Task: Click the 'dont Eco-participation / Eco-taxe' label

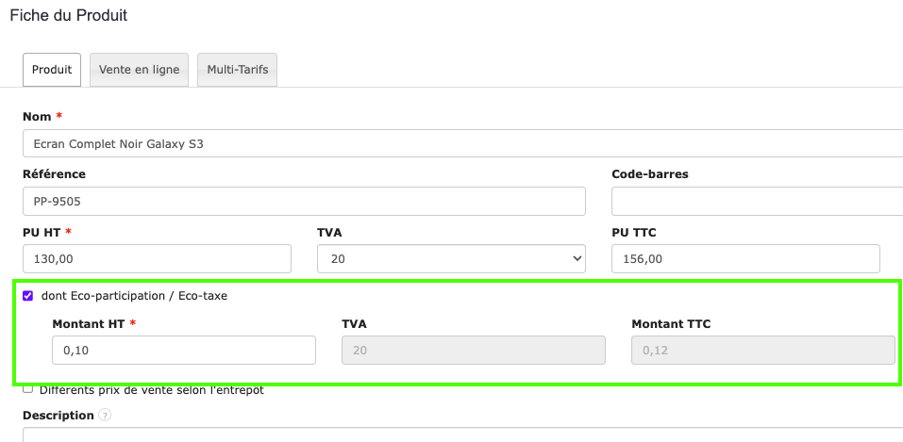Action: (134, 296)
